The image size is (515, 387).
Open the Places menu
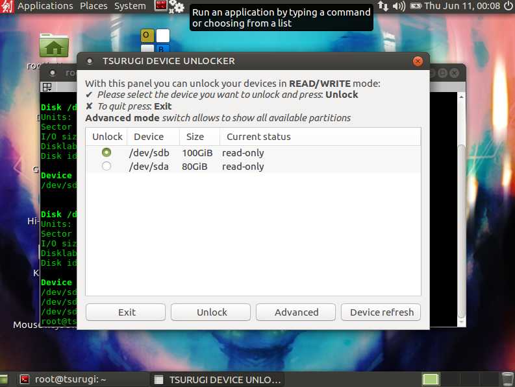click(94, 6)
